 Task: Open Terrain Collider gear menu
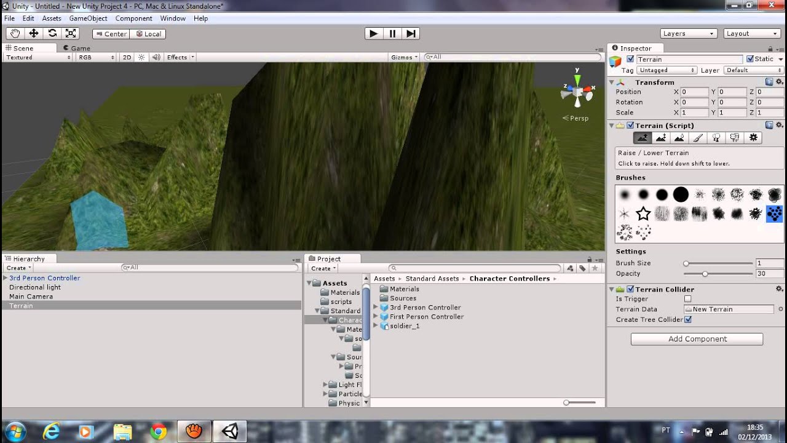coord(779,289)
